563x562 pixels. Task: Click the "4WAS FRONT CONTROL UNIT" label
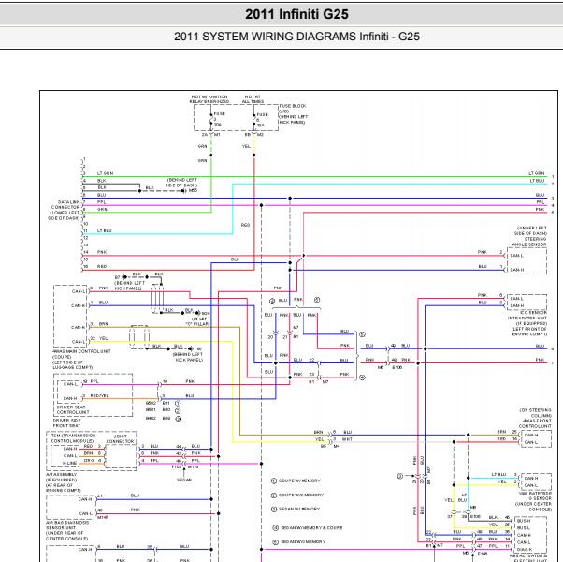click(x=535, y=423)
